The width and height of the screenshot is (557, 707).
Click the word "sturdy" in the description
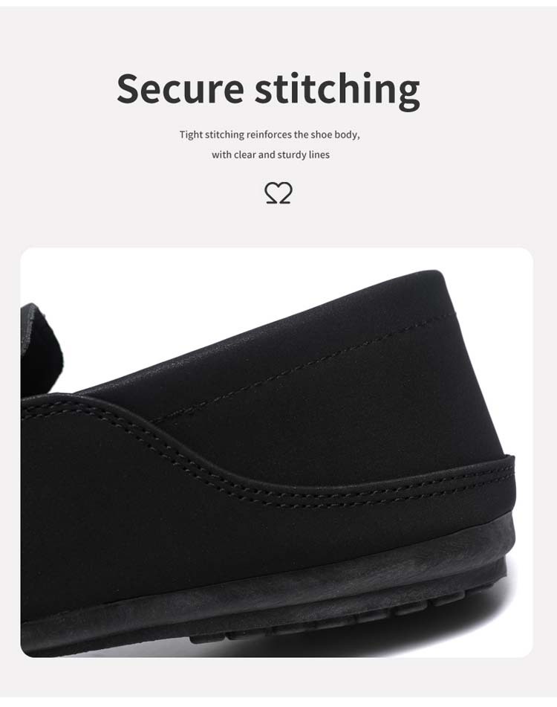click(292, 155)
